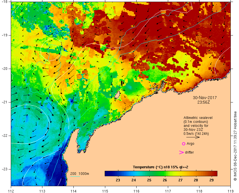
Task: Click '(0.1m contours)' legend text
Action: point(196,122)
